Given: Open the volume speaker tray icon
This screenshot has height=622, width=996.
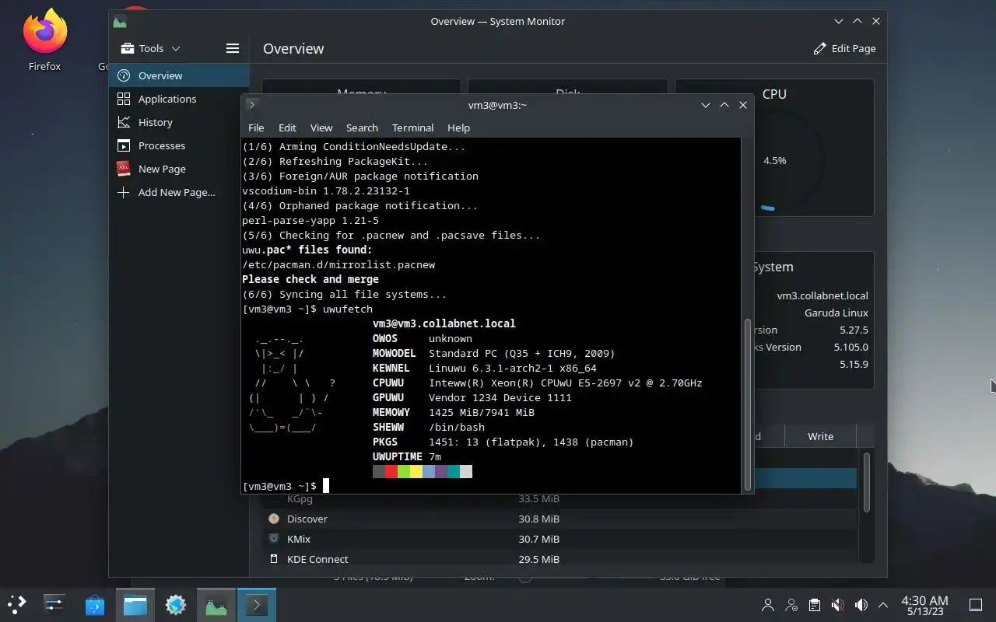Looking at the screenshot, I should (x=861, y=605).
